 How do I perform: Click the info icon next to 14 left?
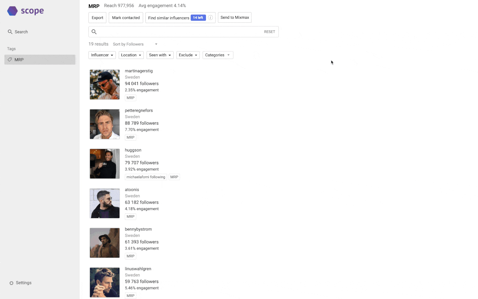[x=210, y=18]
